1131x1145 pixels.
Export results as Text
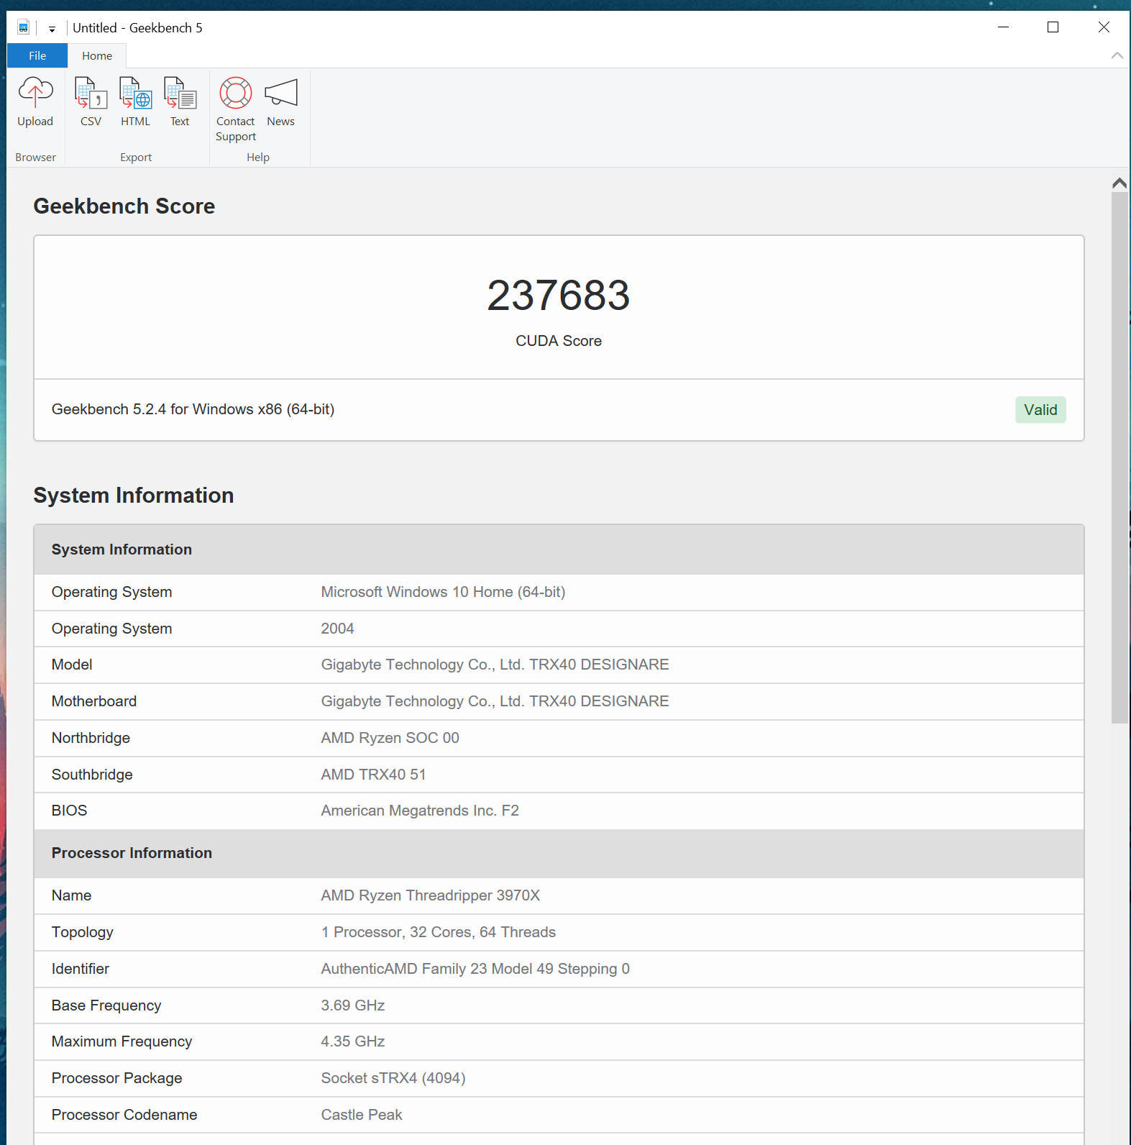coord(180,102)
